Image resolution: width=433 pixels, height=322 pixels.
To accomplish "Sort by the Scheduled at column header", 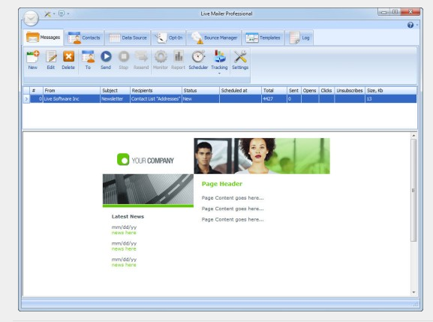I will coord(240,91).
